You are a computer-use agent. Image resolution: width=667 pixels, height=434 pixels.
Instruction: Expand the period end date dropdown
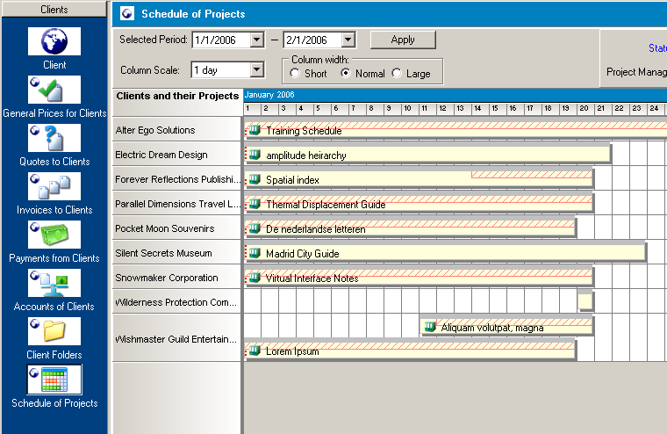(348, 40)
